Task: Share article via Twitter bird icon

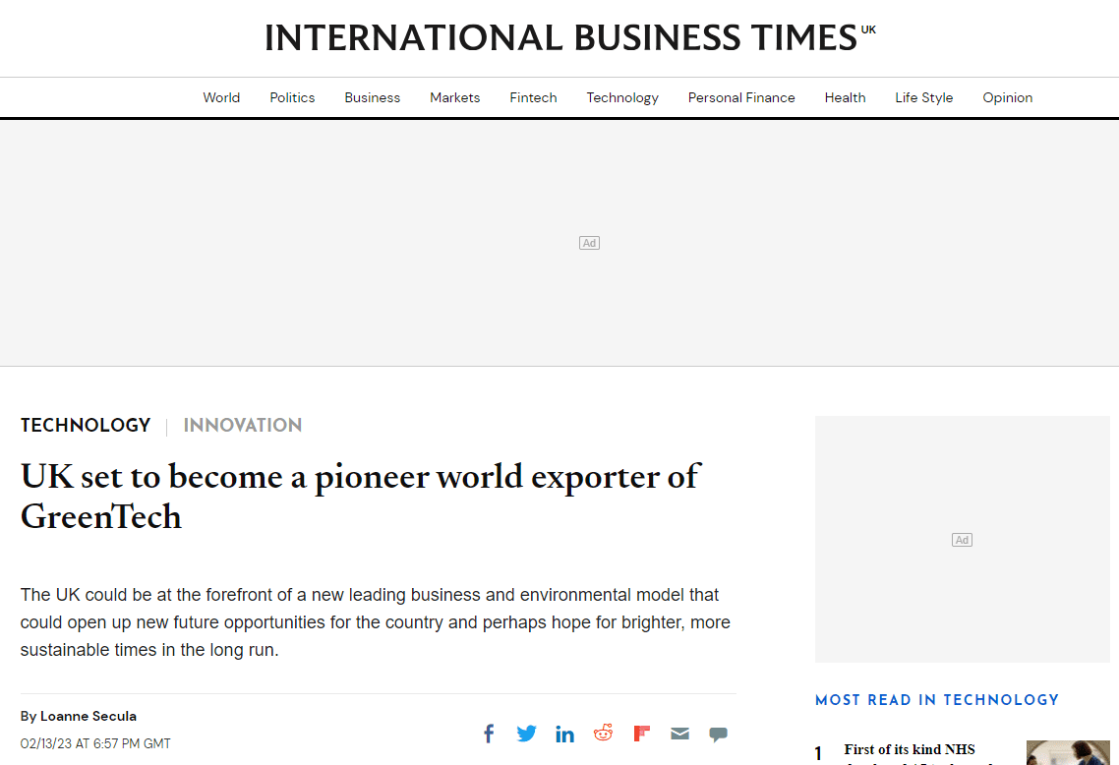Action: click(527, 734)
